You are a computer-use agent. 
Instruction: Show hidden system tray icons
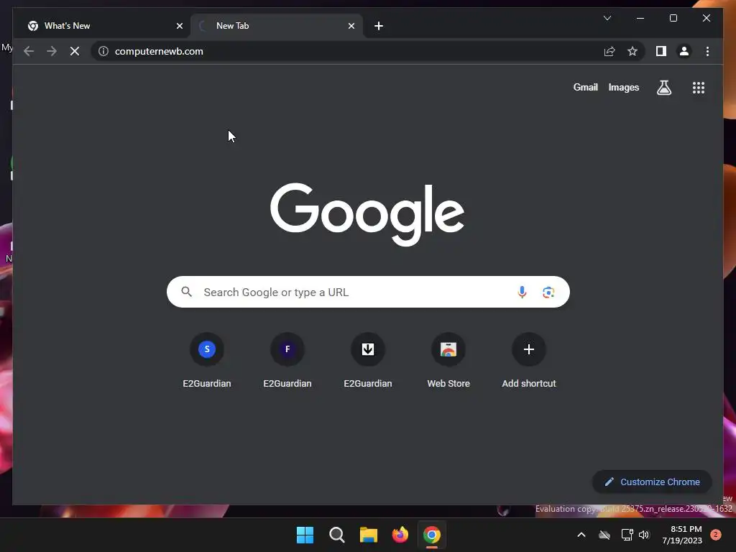click(581, 535)
